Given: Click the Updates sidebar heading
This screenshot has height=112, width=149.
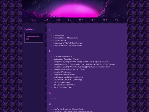Looking at the screenshot, I should pyautogui.click(x=29, y=29).
